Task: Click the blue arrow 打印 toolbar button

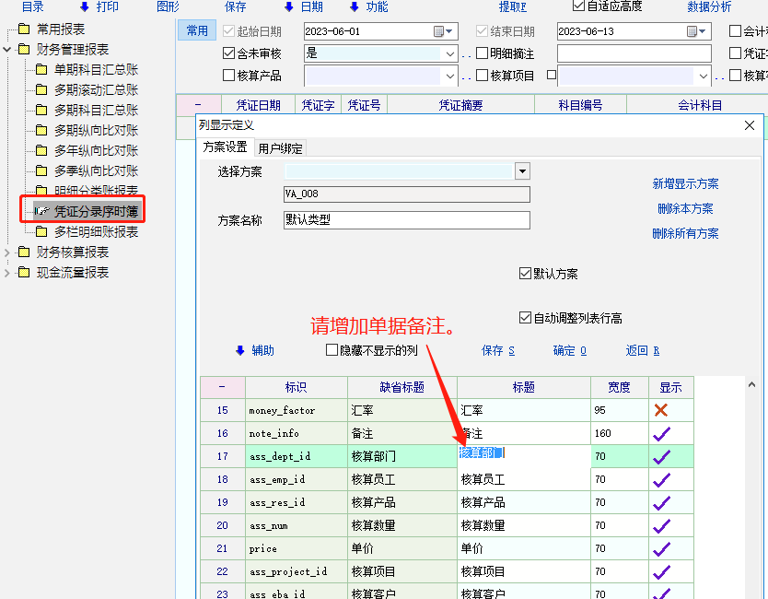Action: (99, 6)
